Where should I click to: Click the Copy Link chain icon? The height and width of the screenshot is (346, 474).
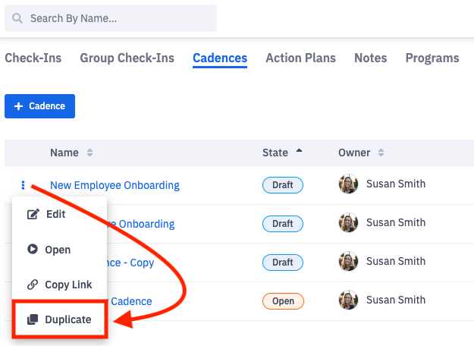(x=33, y=285)
